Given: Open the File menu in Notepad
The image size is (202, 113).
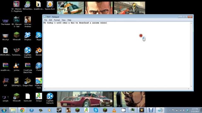Looking at the screenshot, I should click(x=45, y=20).
